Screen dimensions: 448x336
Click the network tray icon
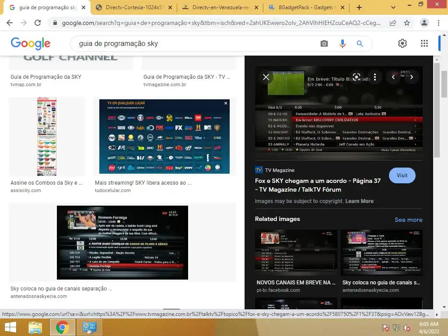click(396, 328)
